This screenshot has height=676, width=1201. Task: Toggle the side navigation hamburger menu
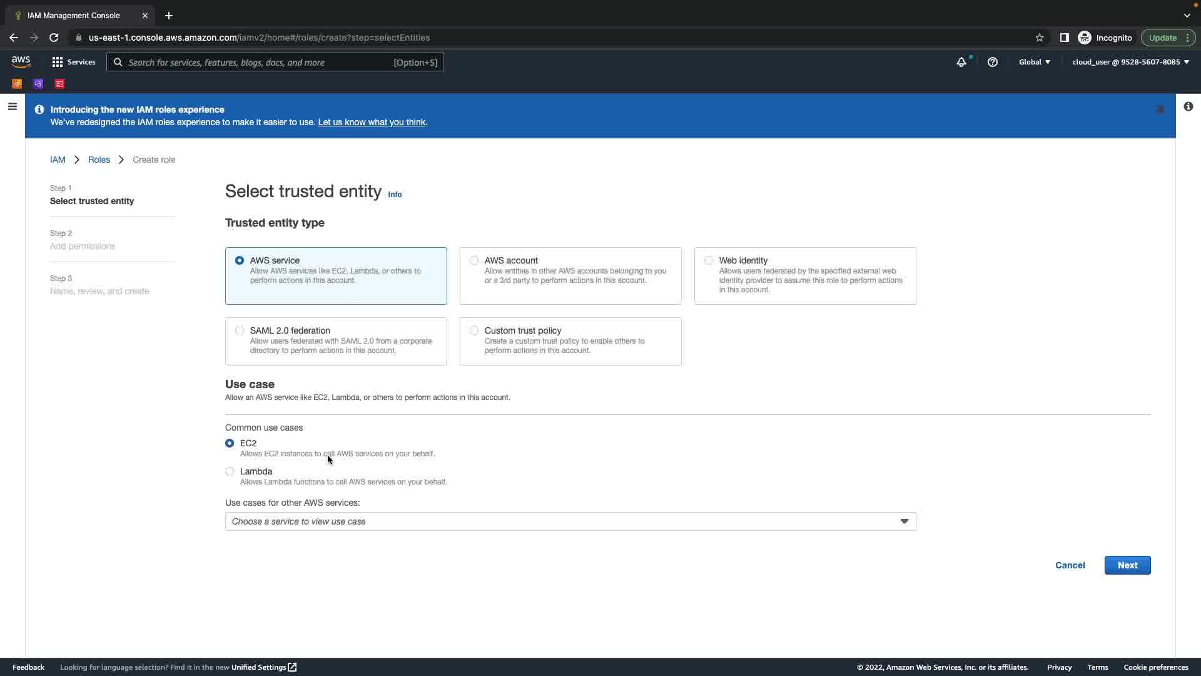click(x=12, y=107)
